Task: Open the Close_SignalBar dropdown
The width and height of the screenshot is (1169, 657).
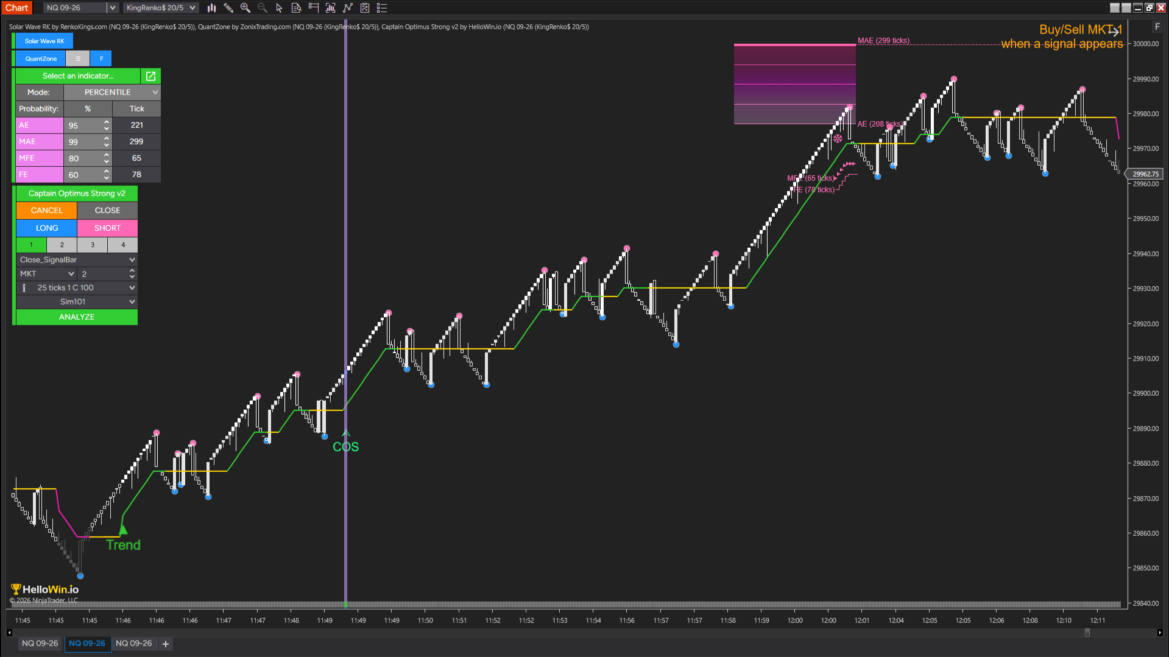Action: point(77,259)
